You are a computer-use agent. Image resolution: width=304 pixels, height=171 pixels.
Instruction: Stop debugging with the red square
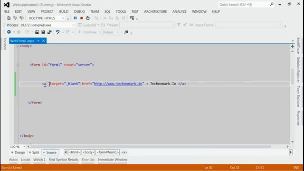coord(82,18)
